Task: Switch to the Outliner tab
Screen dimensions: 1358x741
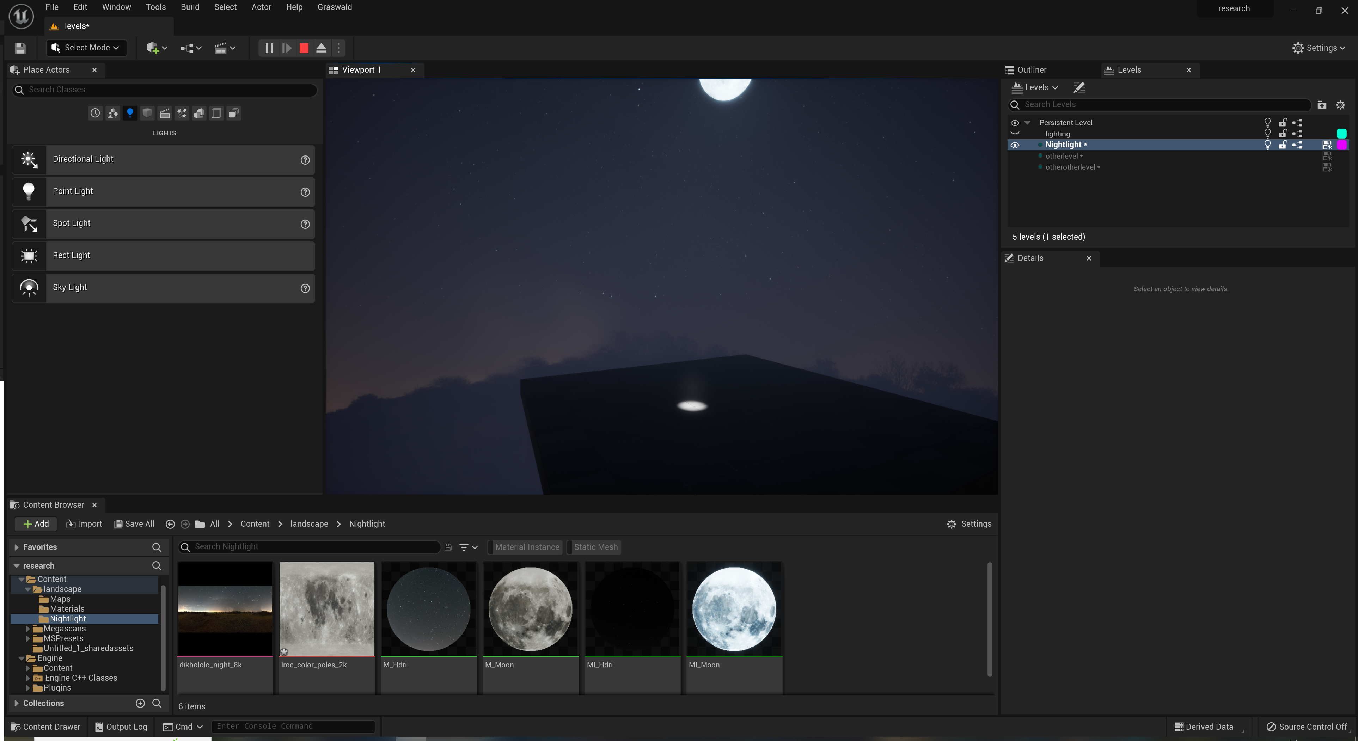Action: [x=1031, y=69]
